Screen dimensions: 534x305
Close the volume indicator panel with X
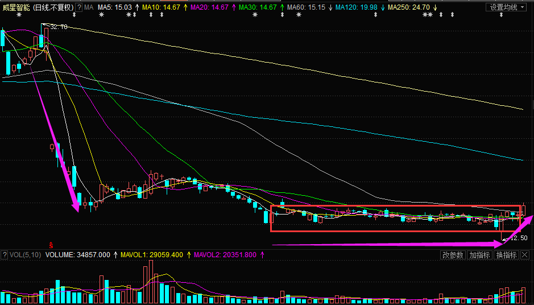point(524,255)
